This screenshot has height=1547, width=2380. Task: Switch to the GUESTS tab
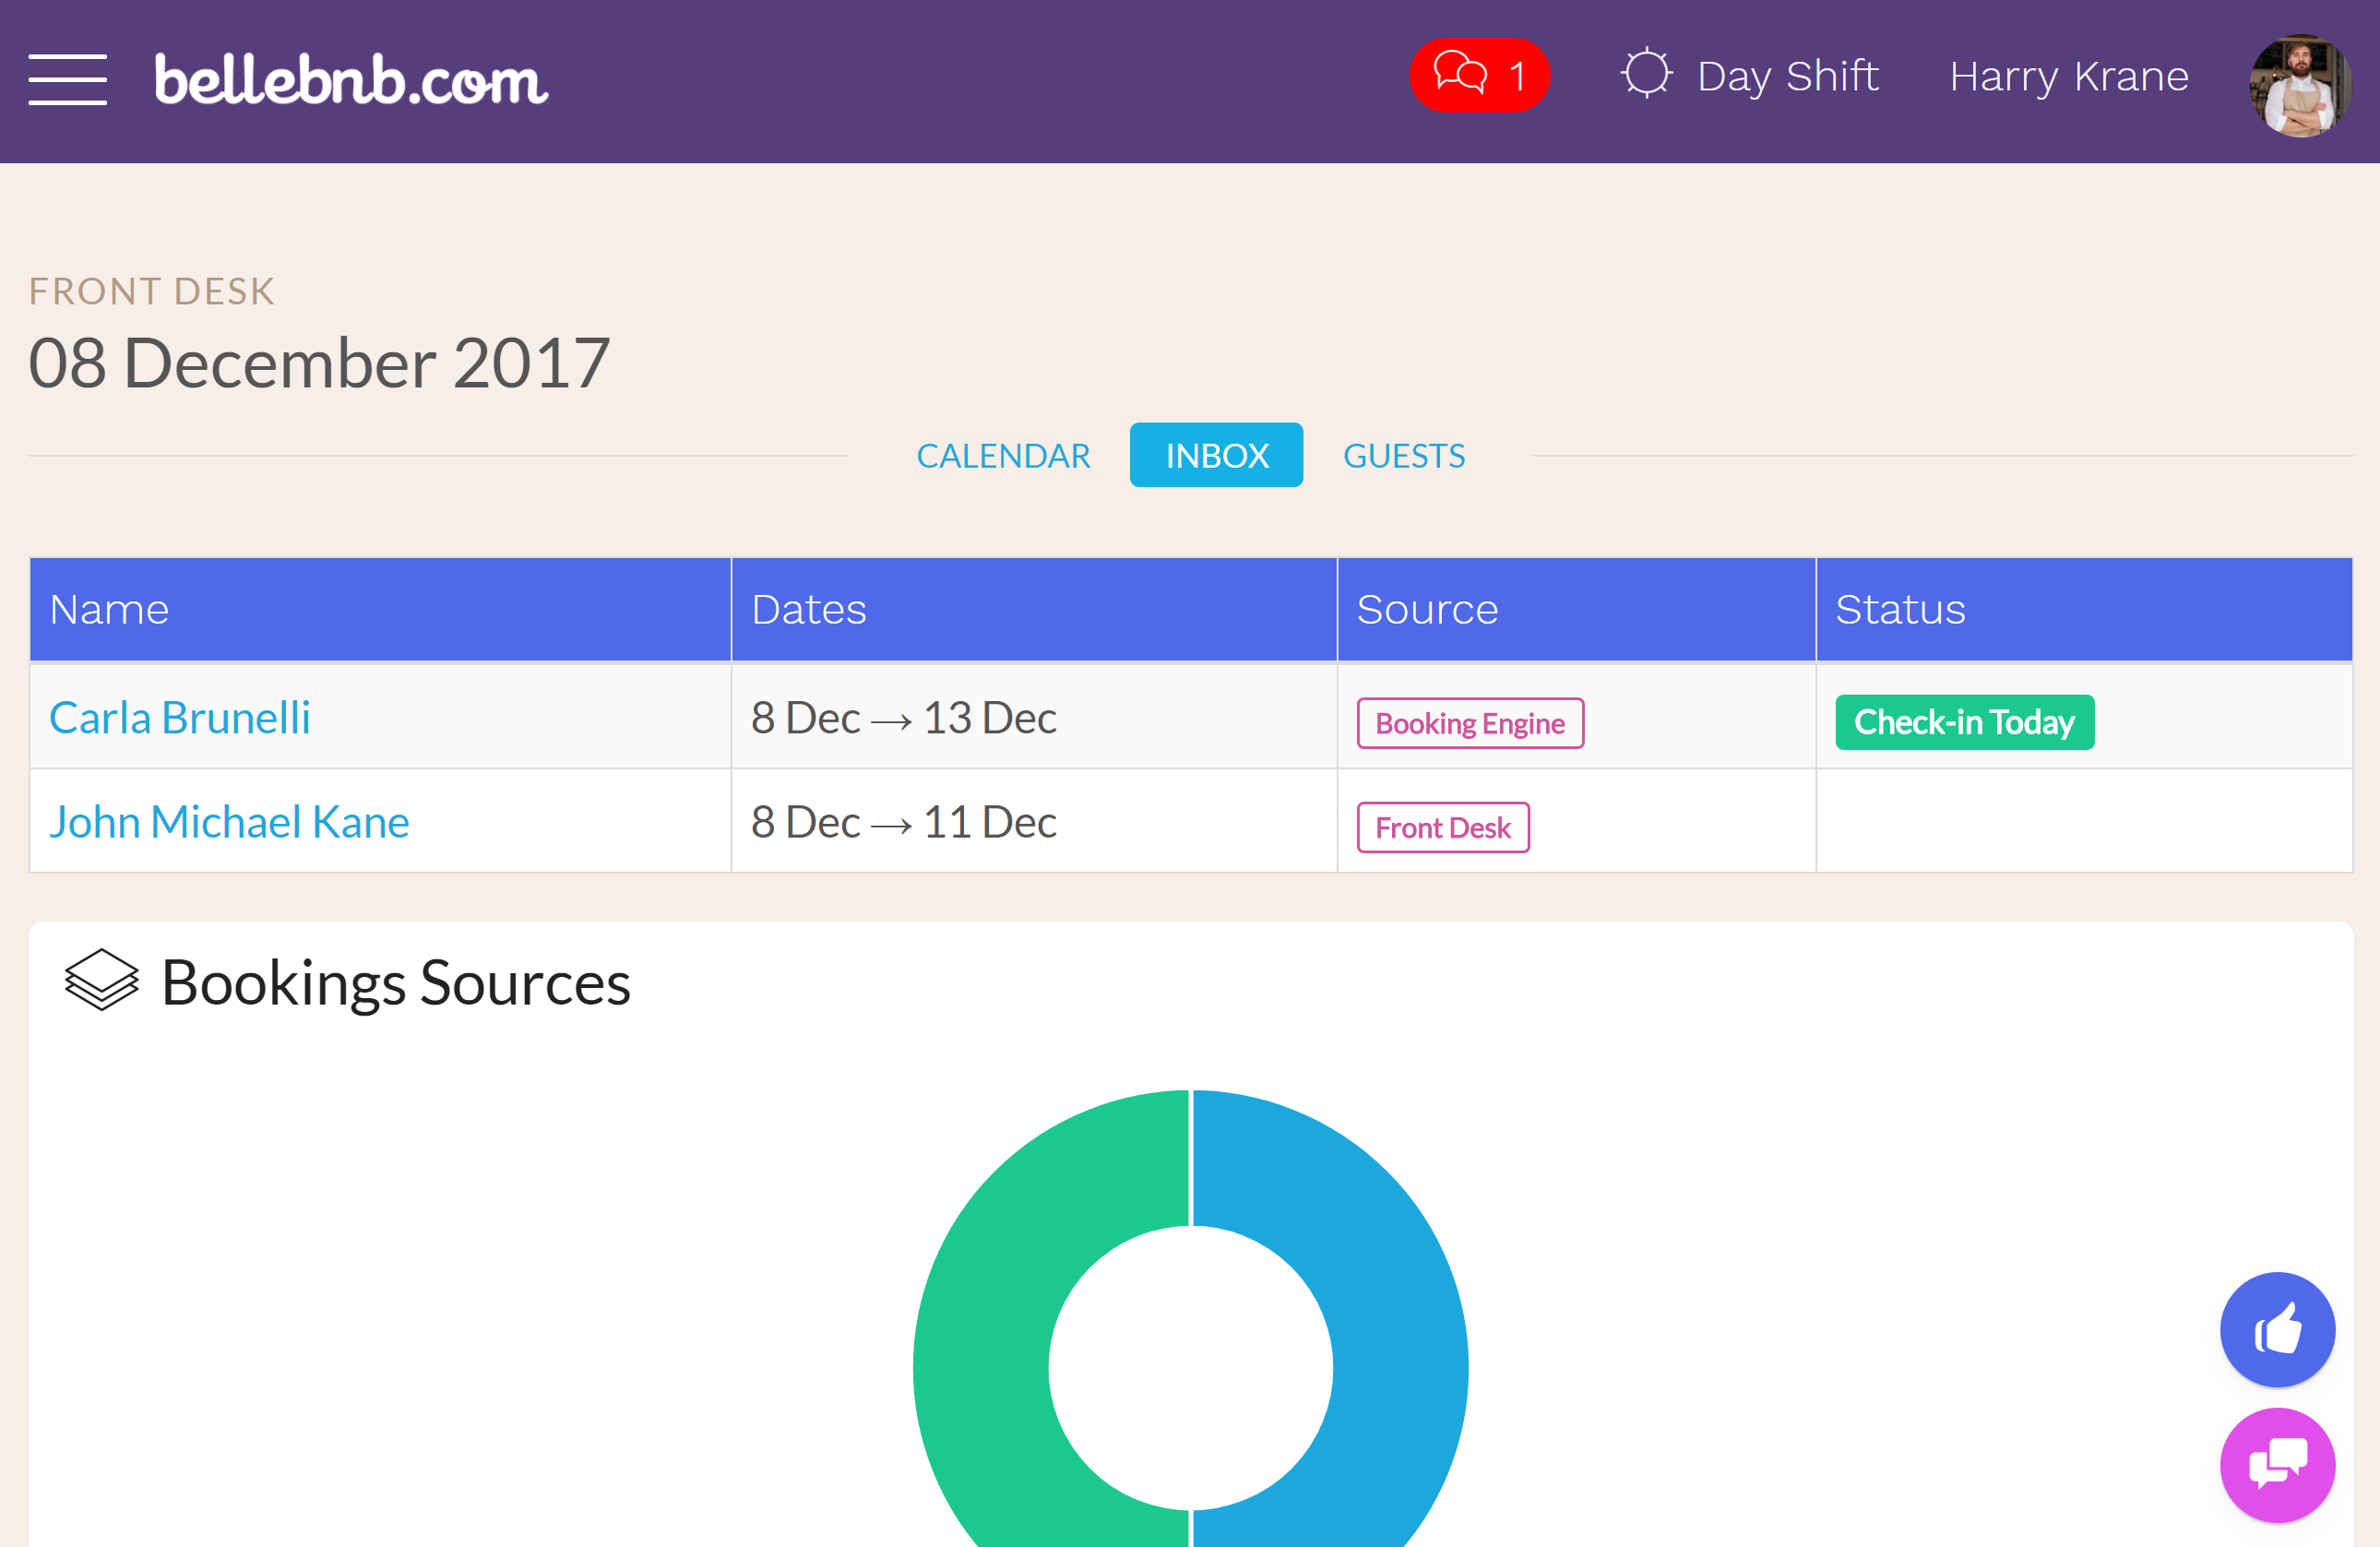(1405, 453)
